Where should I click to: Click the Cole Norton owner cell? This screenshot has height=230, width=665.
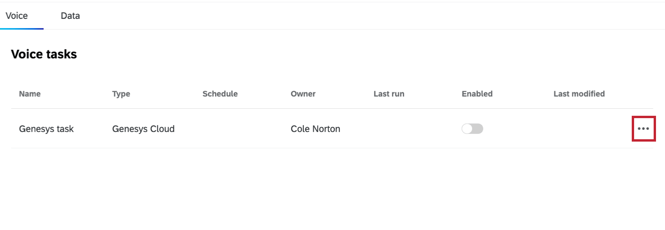coord(315,129)
